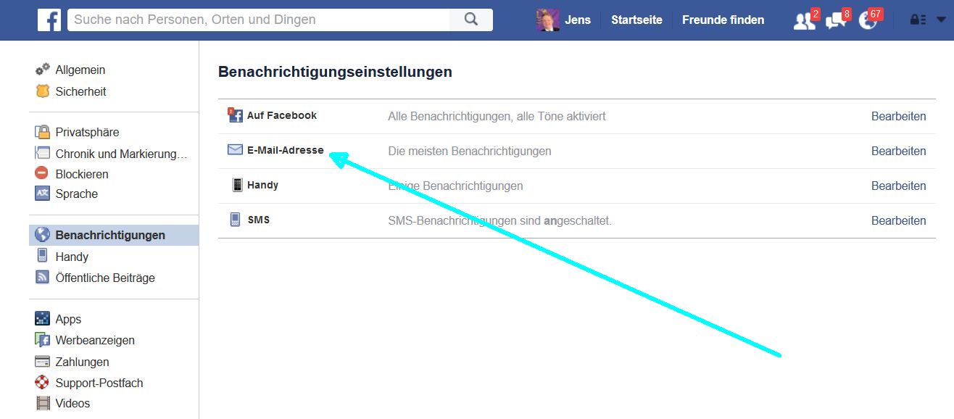The width and height of the screenshot is (954, 419).
Task: Open Zahlungen settings
Action: [x=83, y=362]
